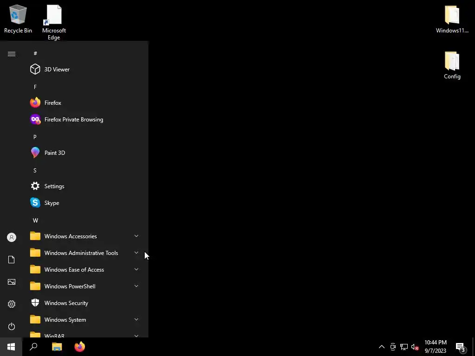The image size is (475, 356).
Task: Open the user account icon in Start sidebar
Action: pos(12,237)
